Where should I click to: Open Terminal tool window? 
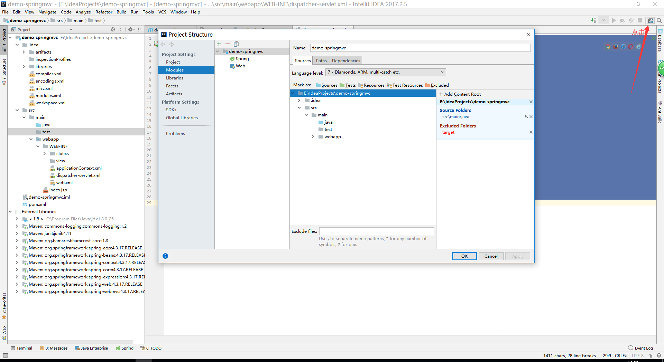(x=21, y=348)
